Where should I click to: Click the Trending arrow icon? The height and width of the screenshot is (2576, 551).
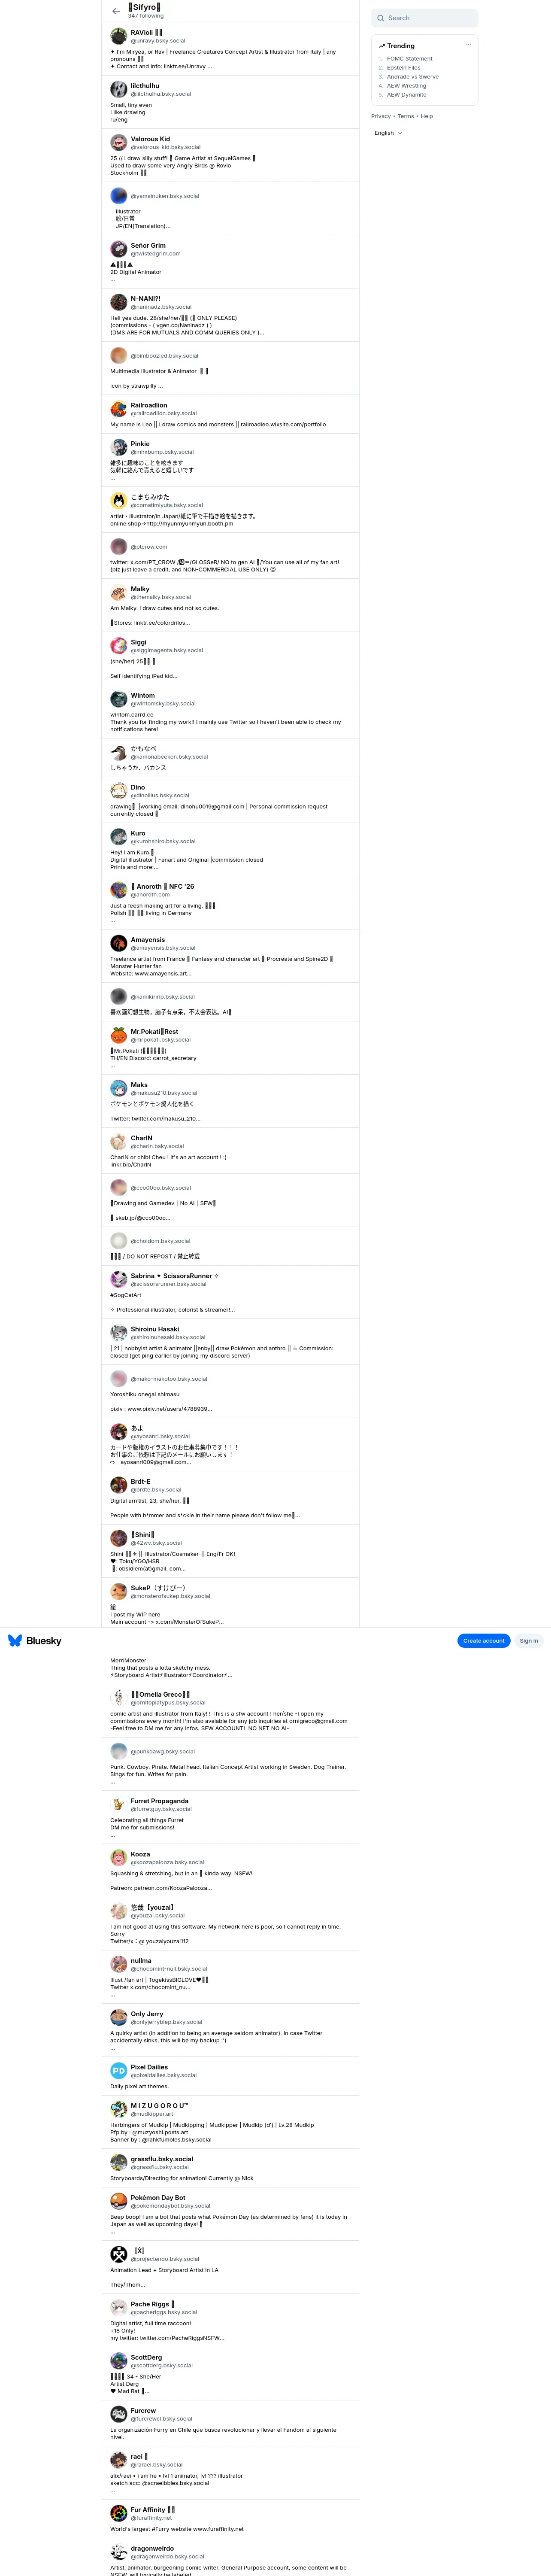(382, 46)
